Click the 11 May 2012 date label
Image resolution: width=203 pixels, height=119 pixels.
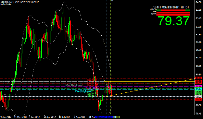[x=20, y=117]
